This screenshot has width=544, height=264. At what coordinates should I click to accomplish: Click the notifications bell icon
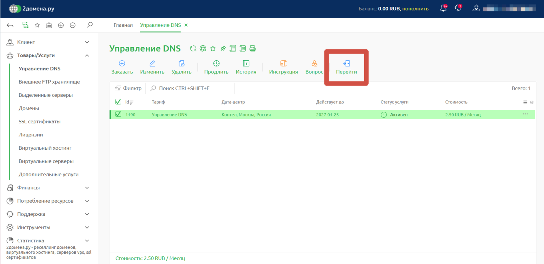click(x=443, y=9)
